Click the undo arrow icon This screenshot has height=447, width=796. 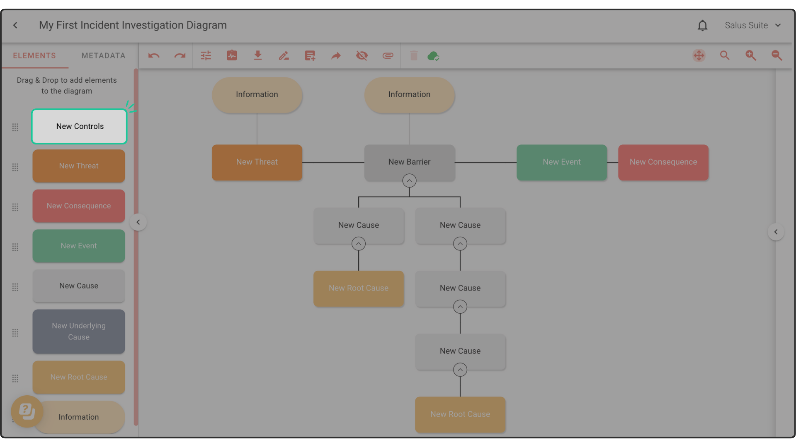tap(154, 55)
